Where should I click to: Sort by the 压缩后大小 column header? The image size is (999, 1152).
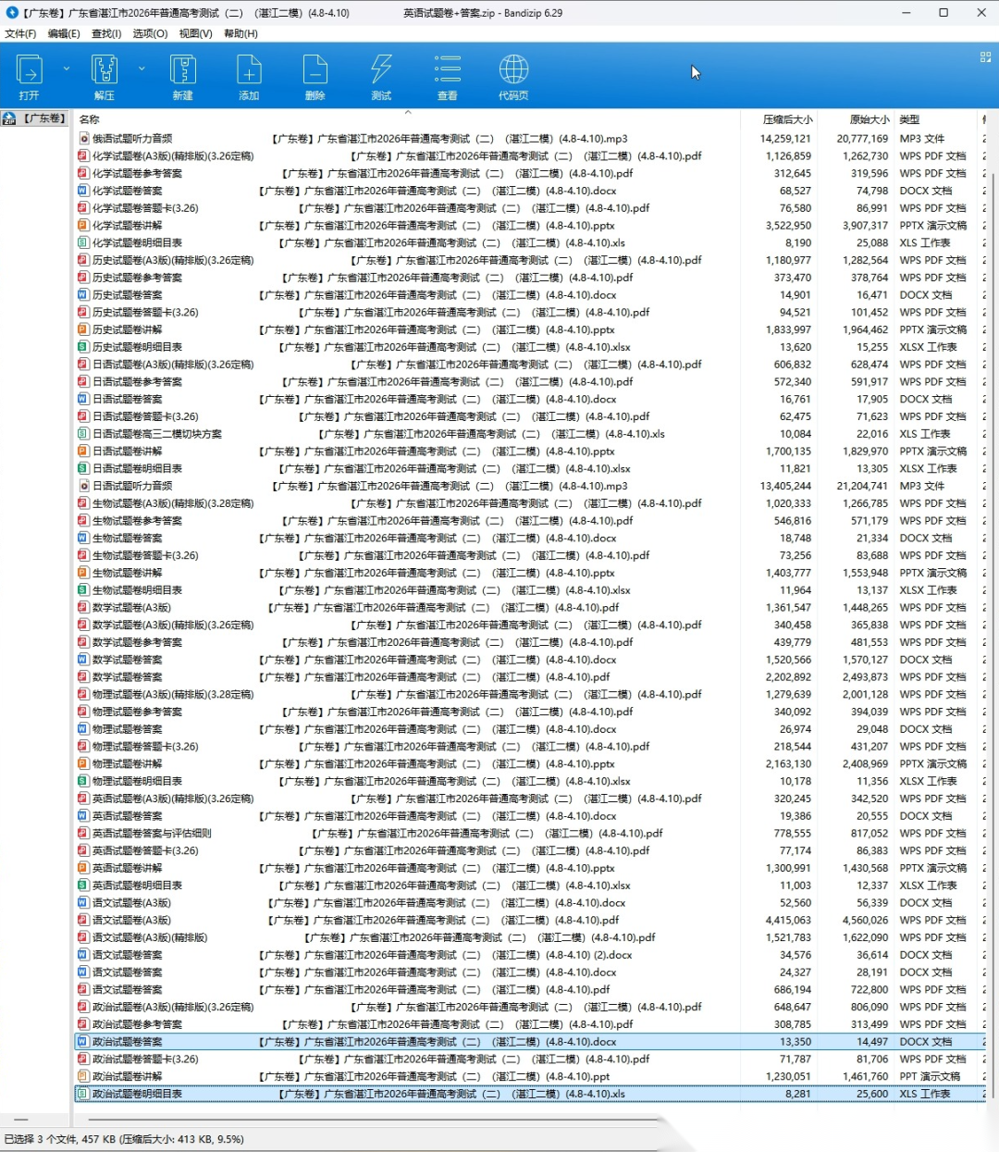click(786, 119)
